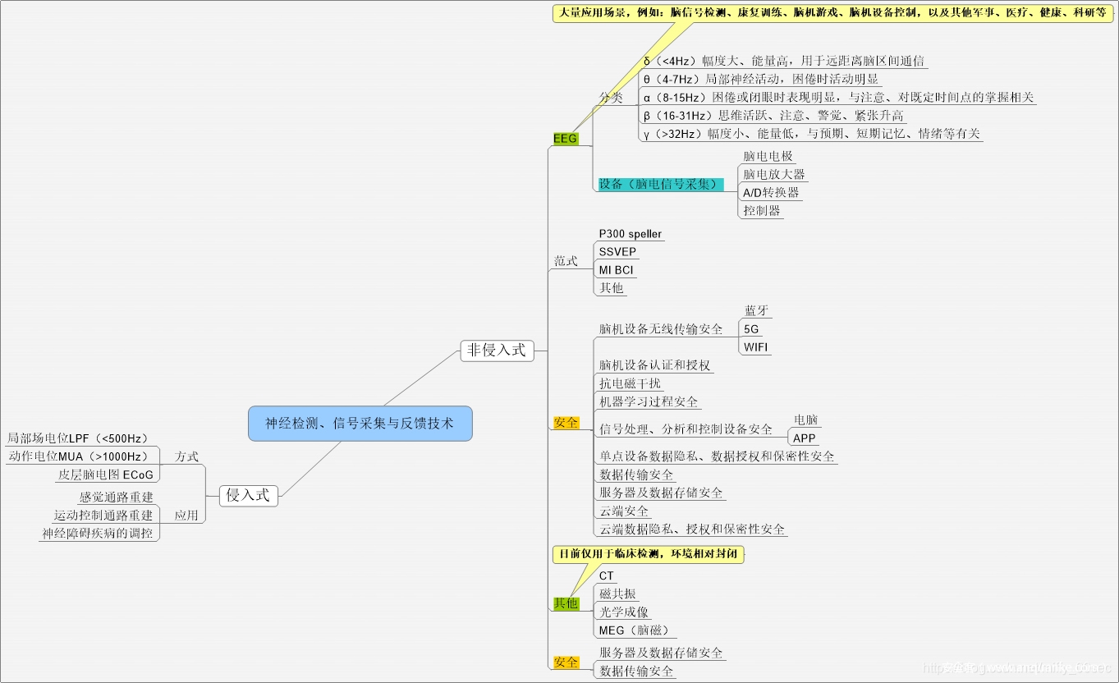Select the β（16-31Hz）brainwave node

773,116
